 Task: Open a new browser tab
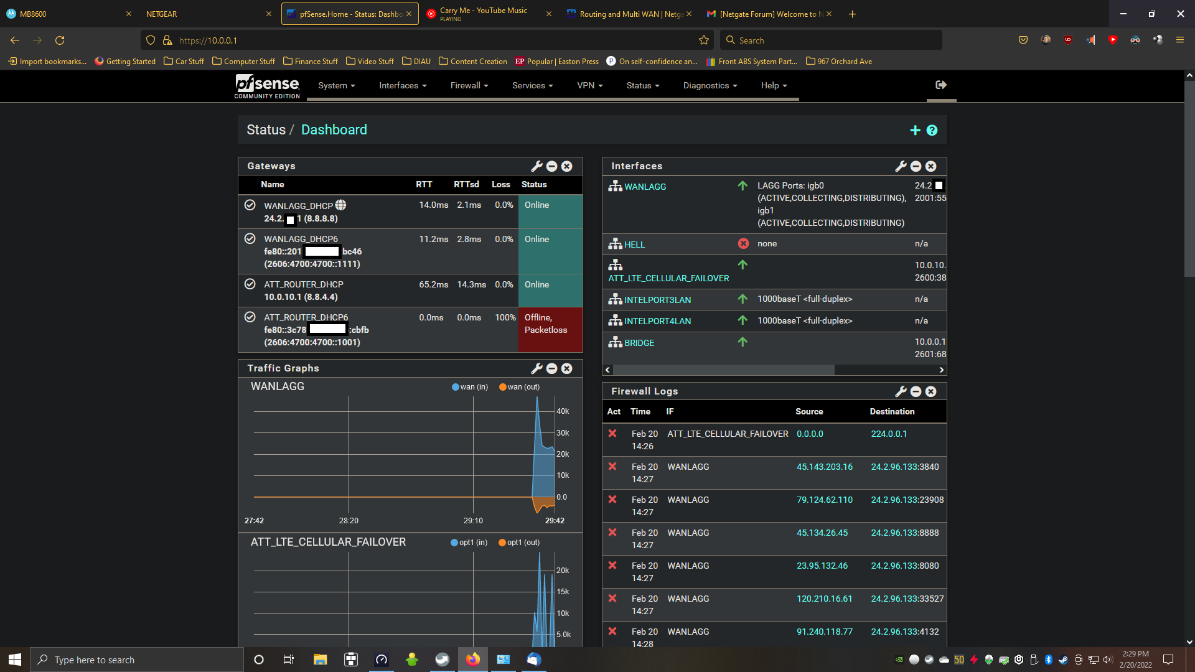853,14
